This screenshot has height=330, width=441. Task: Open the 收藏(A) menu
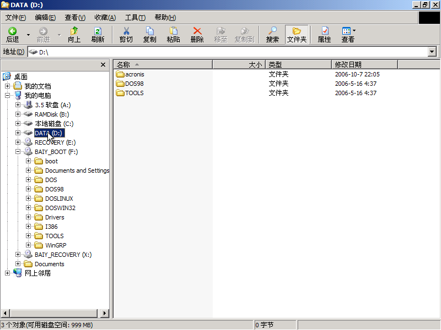click(x=105, y=18)
